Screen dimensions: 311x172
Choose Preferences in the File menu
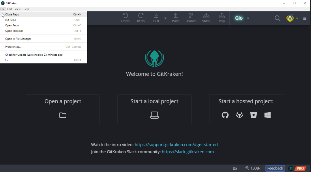pos(13,47)
